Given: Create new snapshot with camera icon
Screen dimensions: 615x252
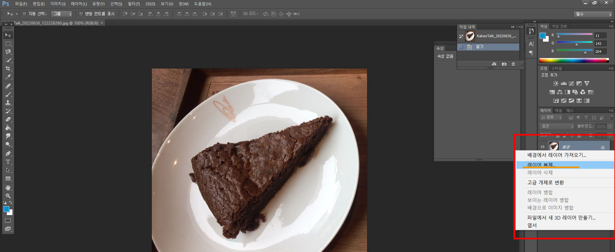Looking at the screenshot, I should tap(504, 64).
